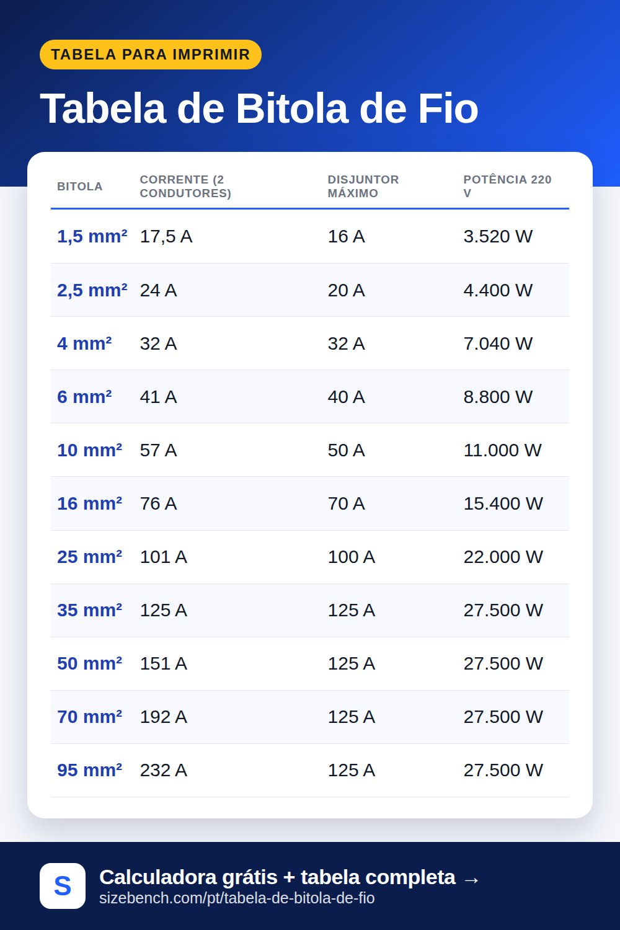The image size is (620, 930).
Task: Click the 6 mm² row label
Action: 84,396
